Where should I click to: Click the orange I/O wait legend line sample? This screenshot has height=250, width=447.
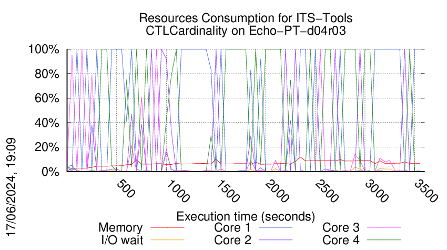pos(167,240)
